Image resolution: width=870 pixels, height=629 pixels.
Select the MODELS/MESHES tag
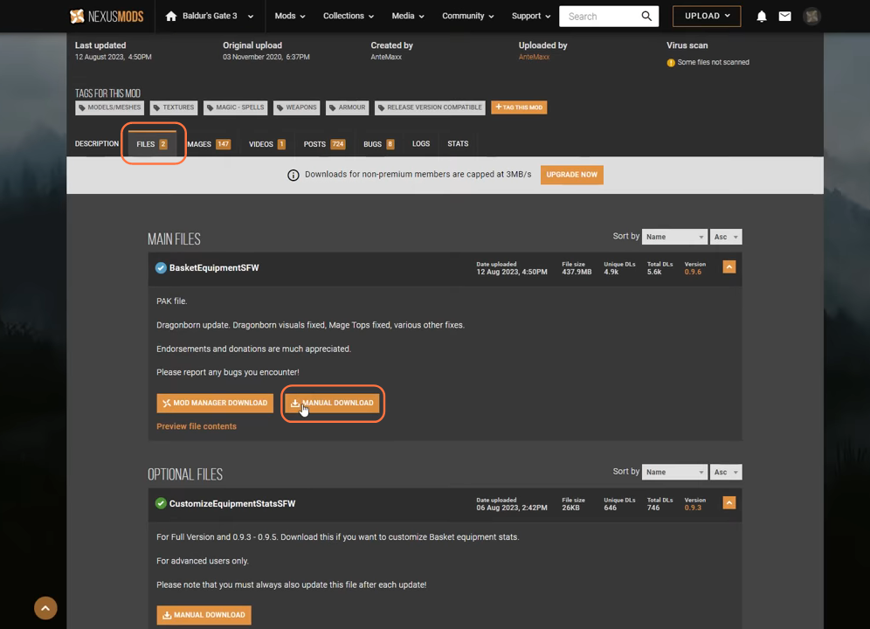109,107
